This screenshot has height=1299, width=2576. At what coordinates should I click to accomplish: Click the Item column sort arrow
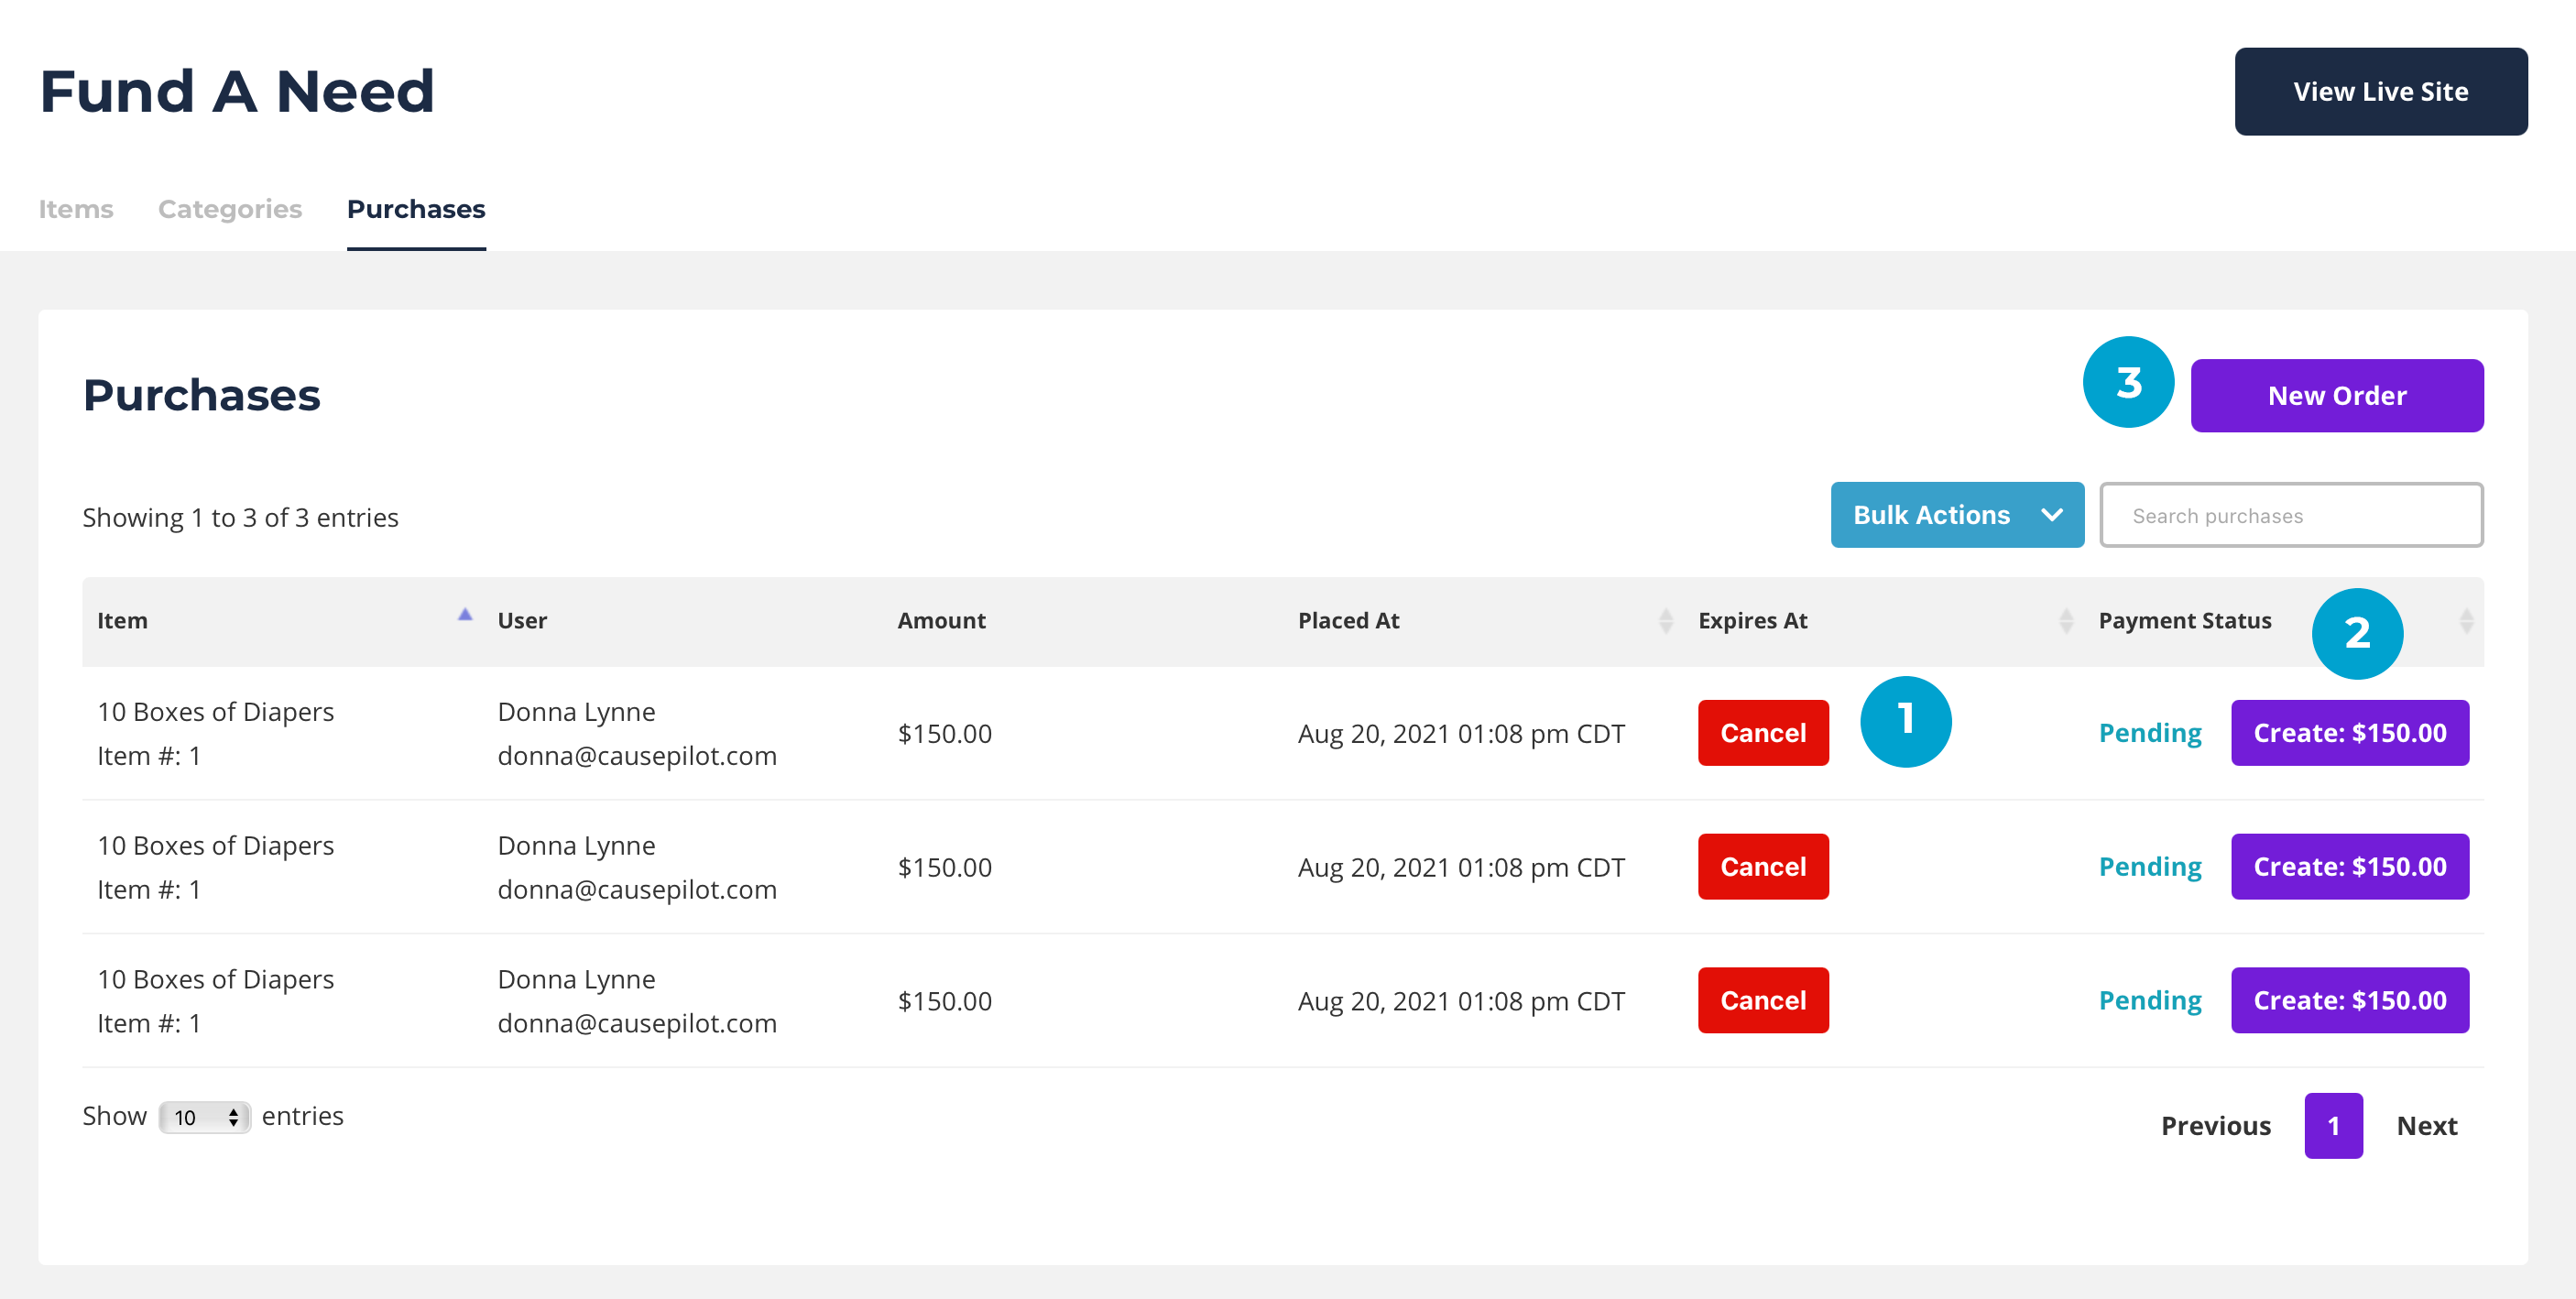coord(465,616)
